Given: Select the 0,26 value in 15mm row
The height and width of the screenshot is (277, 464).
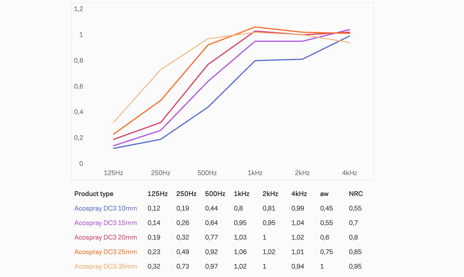Looking at the screenshot, I should click(183, 223).
